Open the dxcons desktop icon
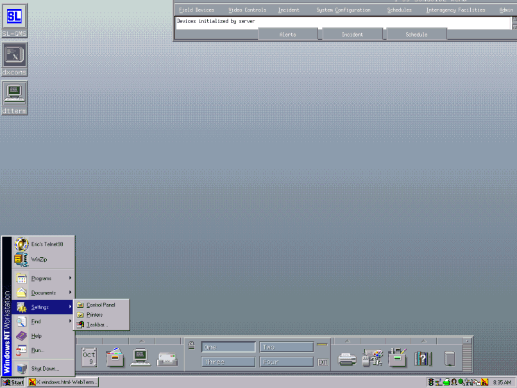This screenshot has height=388, width=517. (14, 56)
